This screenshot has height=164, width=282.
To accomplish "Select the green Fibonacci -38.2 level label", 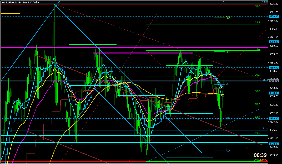I will (257, 6).
